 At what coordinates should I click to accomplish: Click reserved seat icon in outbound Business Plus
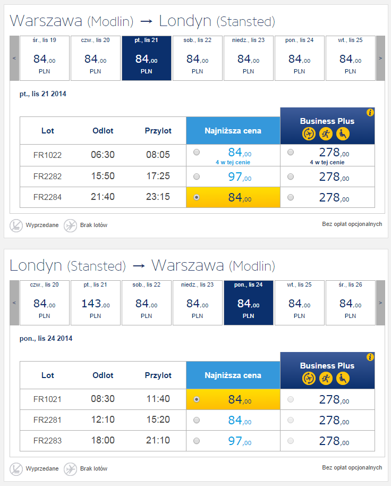tap(343, 134)
